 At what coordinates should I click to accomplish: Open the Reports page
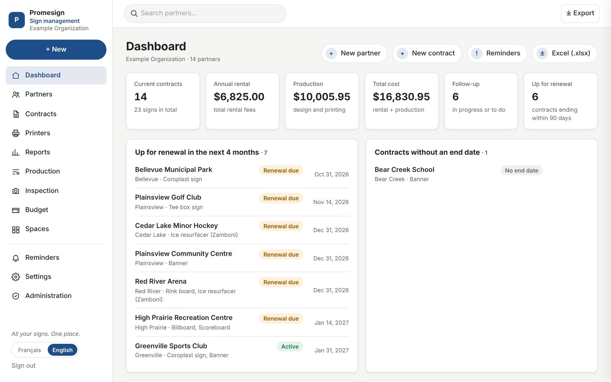tap(56, 152)
